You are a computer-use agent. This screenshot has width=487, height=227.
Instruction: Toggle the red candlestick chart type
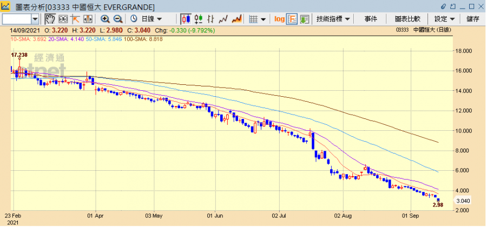pos(185,19)
